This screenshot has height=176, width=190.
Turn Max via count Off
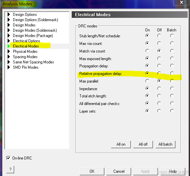pyautogui.click(x=159, y=43)
